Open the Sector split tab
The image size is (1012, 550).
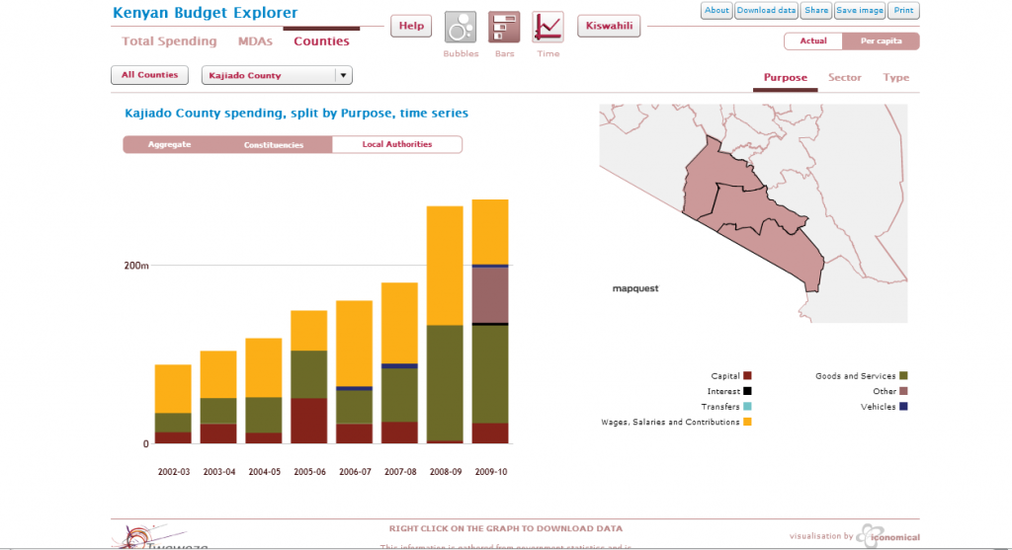845,77
